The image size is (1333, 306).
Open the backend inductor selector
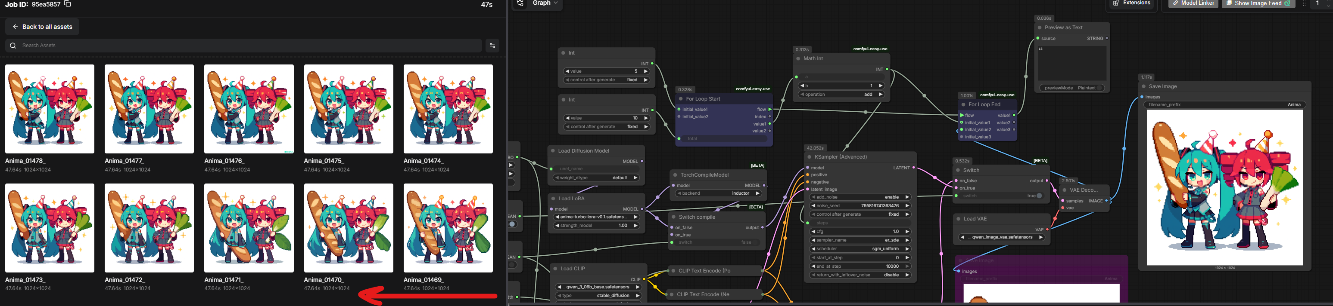coord(718,193)
